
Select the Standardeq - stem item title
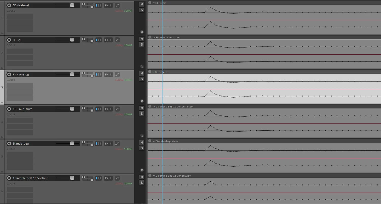[167, 141]
